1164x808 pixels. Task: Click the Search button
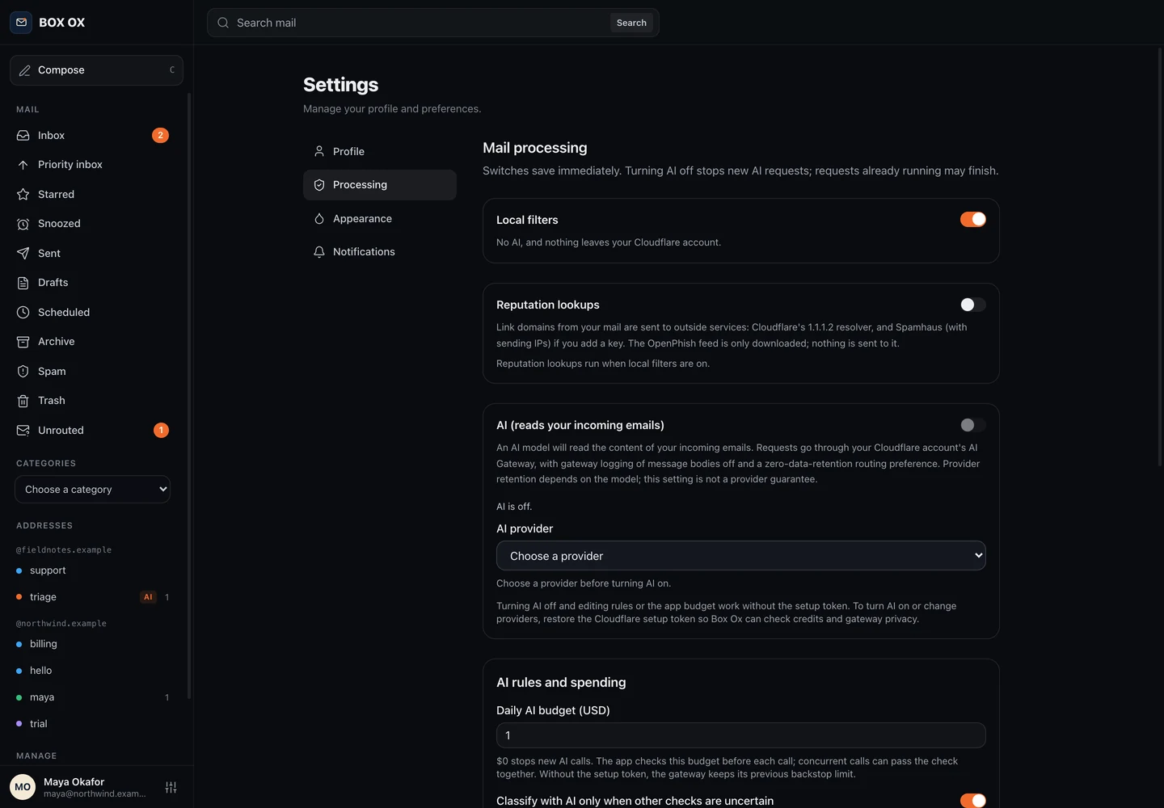pyautogui.click(x=631, y=23)
